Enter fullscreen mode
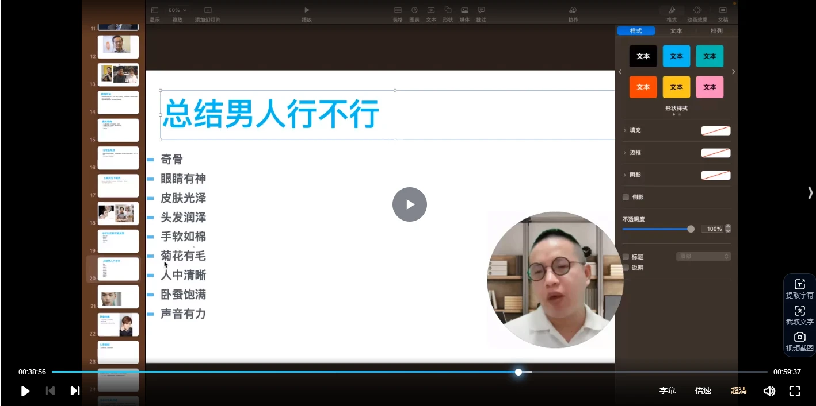Image resolution: width=816 pixels, height=406 pixels. coord(795,391)
